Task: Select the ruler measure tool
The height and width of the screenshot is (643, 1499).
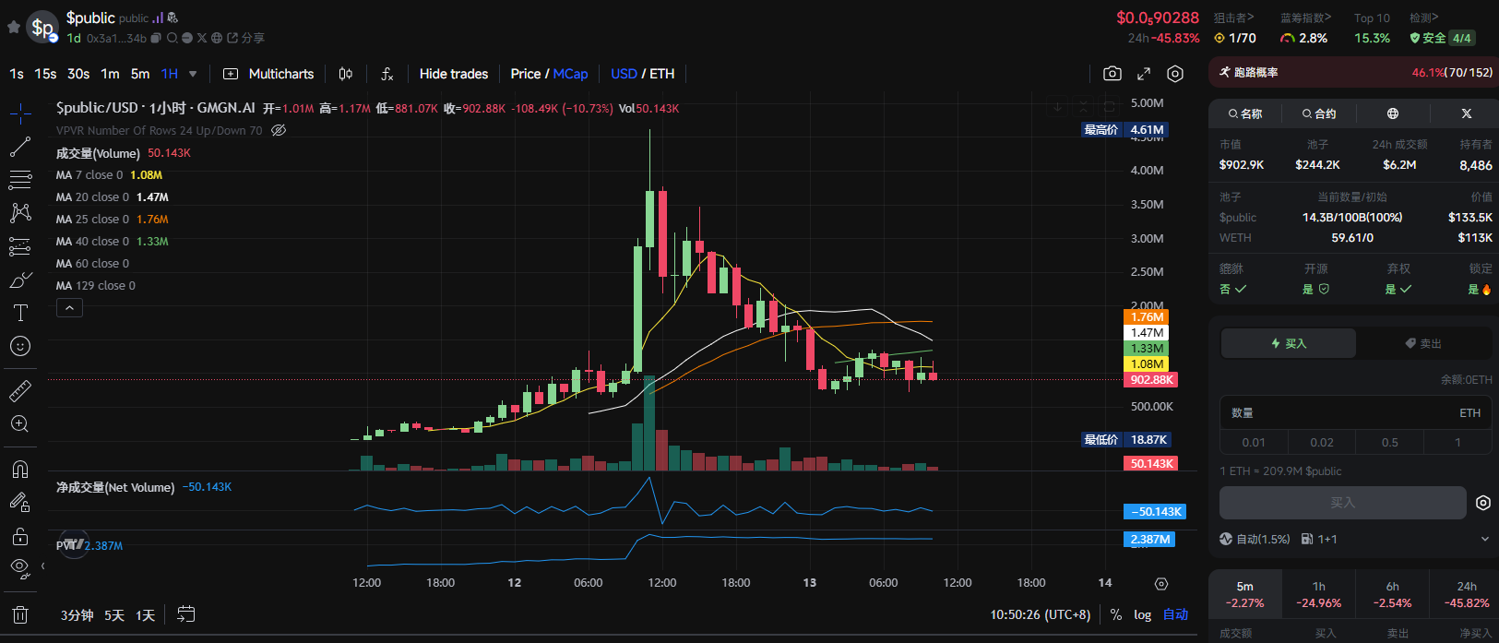Action: pos(20,391)
